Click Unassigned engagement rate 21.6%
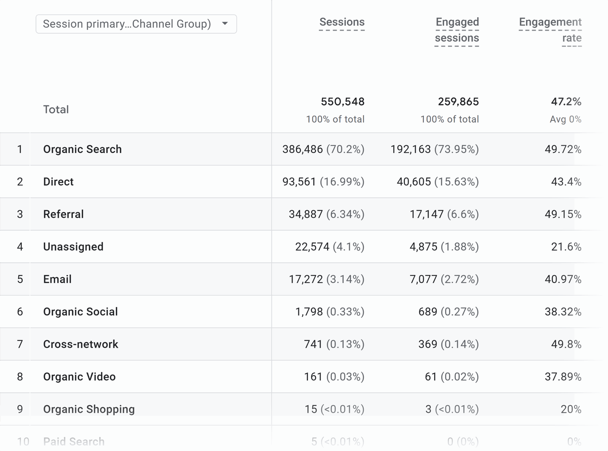Screen dimensions: 608x451 pyautogui.click(x=566, y=247)
